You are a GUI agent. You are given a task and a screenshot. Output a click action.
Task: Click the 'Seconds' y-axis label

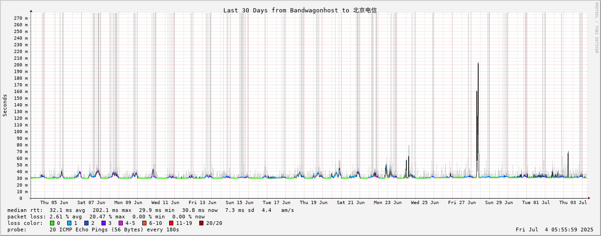(5, 105)
